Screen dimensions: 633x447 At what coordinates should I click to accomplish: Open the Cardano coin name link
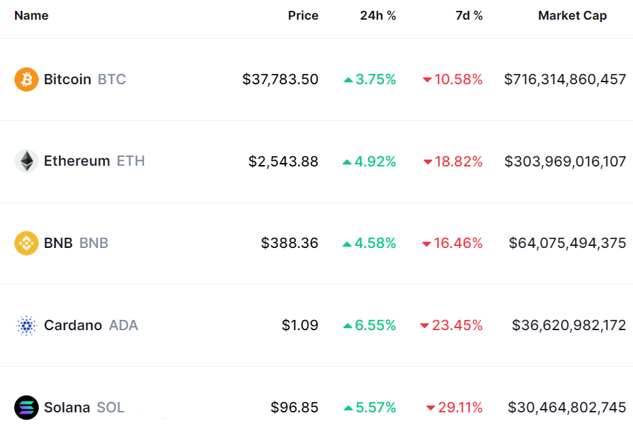pyautogui.click(x=73, y=325)
